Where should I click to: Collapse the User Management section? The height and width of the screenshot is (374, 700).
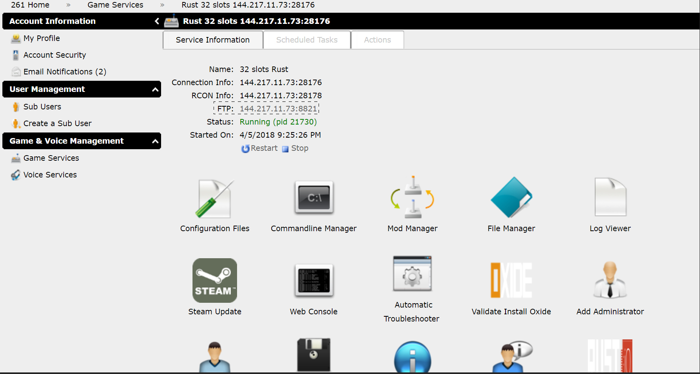point(156,90)
